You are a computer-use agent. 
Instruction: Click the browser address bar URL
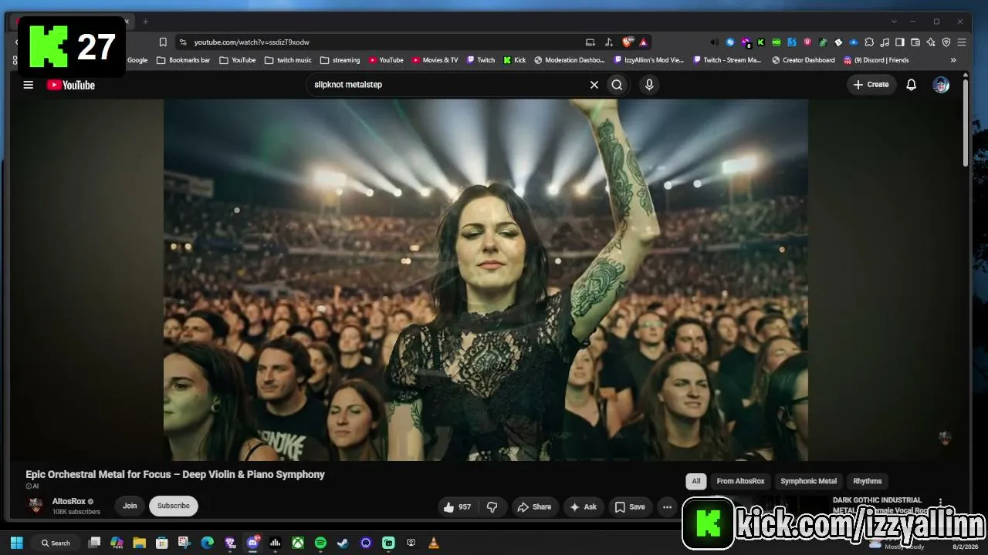click(x=252, y=42)
